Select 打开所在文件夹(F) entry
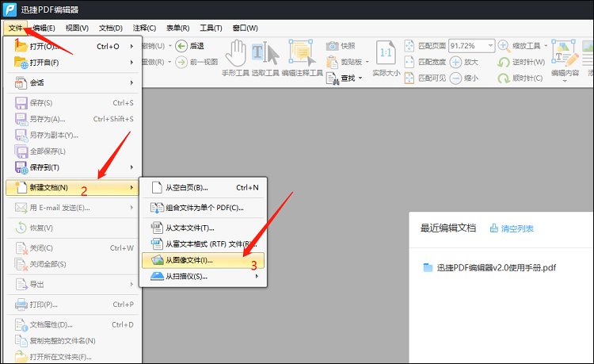 (x=74, y=357)
